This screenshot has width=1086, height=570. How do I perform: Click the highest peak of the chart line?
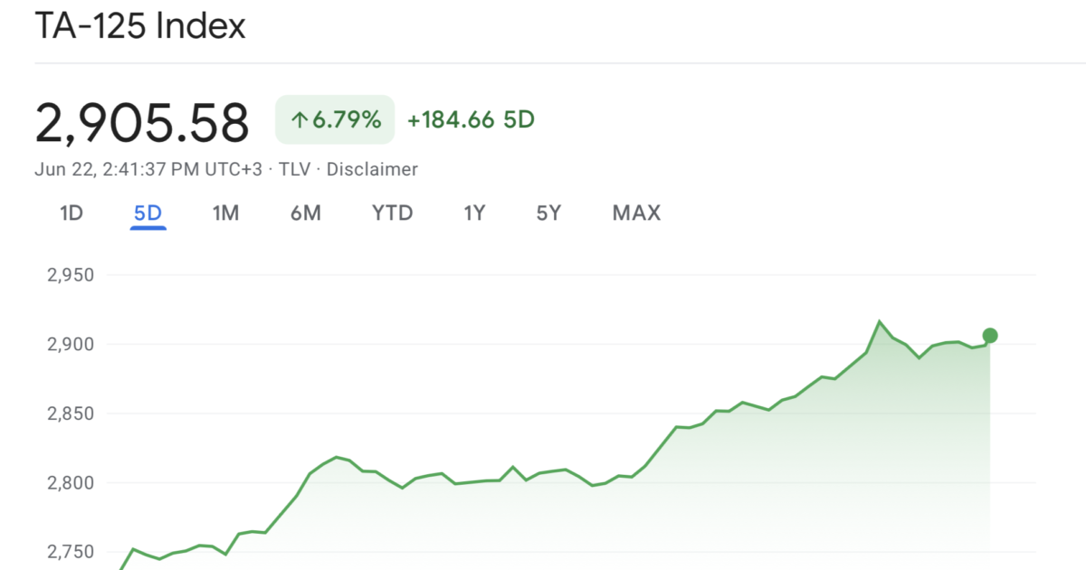coord(880,321)
